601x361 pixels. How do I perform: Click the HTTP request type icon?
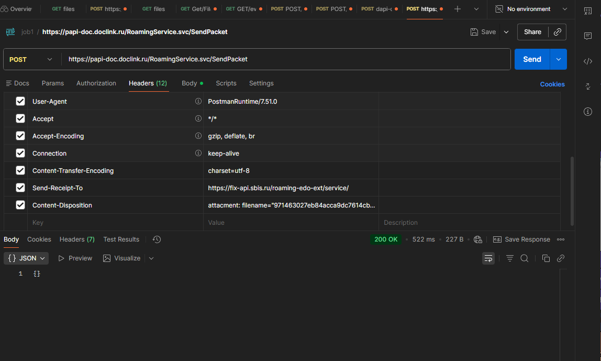point(10,32)
